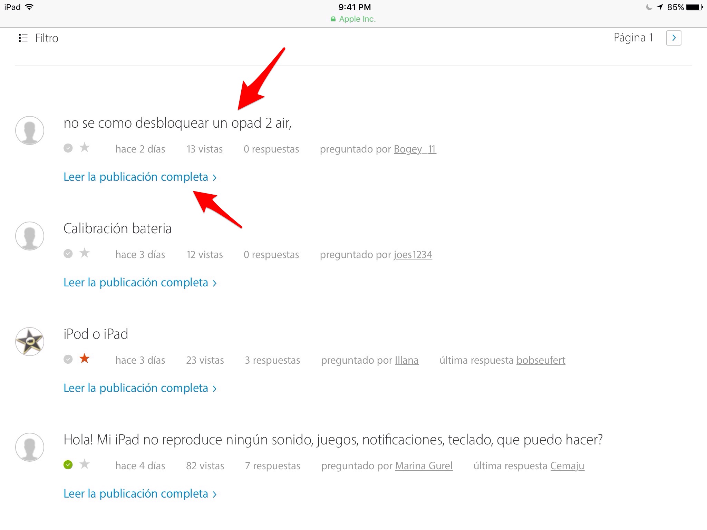
Task: Tap iMovie star avatar of Illana
Action: click(x=30, y=341)
